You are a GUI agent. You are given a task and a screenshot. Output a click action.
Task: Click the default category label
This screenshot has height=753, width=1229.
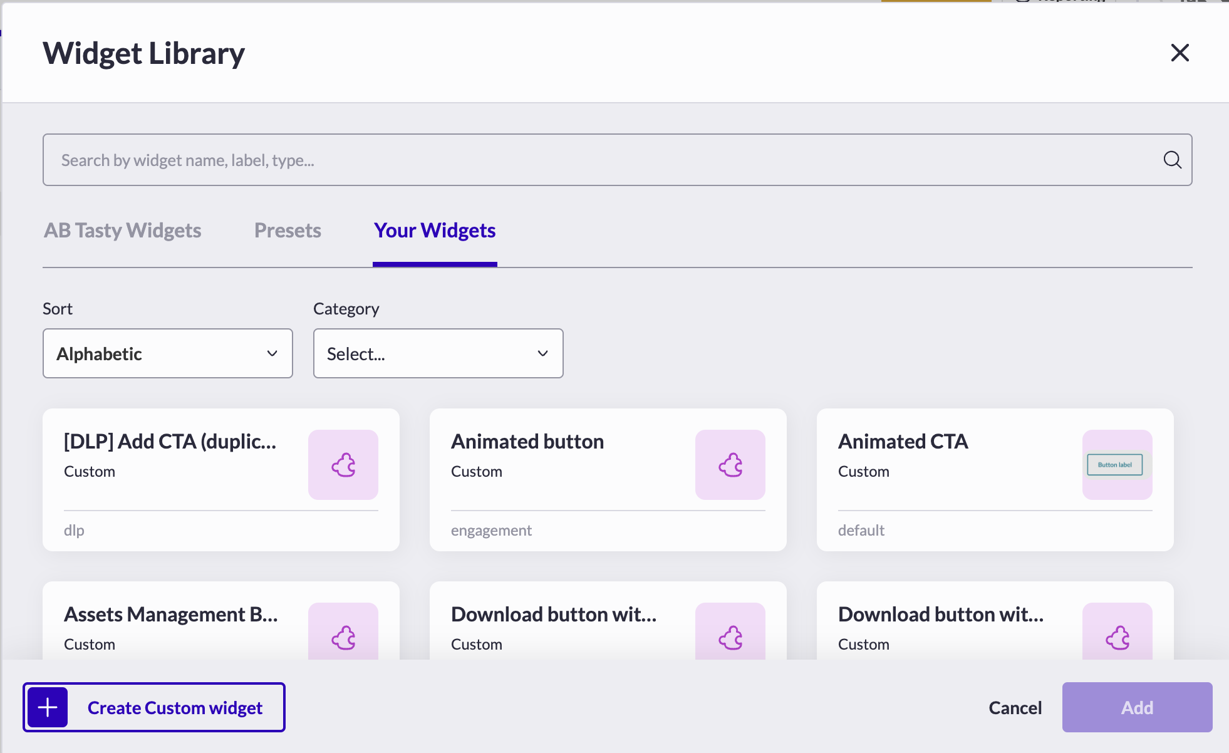(861, 531)
